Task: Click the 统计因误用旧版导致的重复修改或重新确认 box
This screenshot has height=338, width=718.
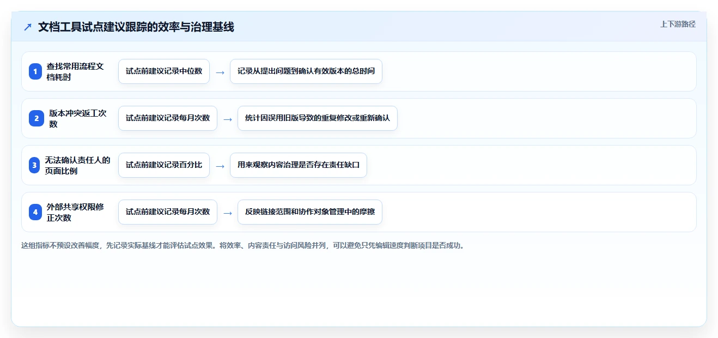Action: coord(318,118)
